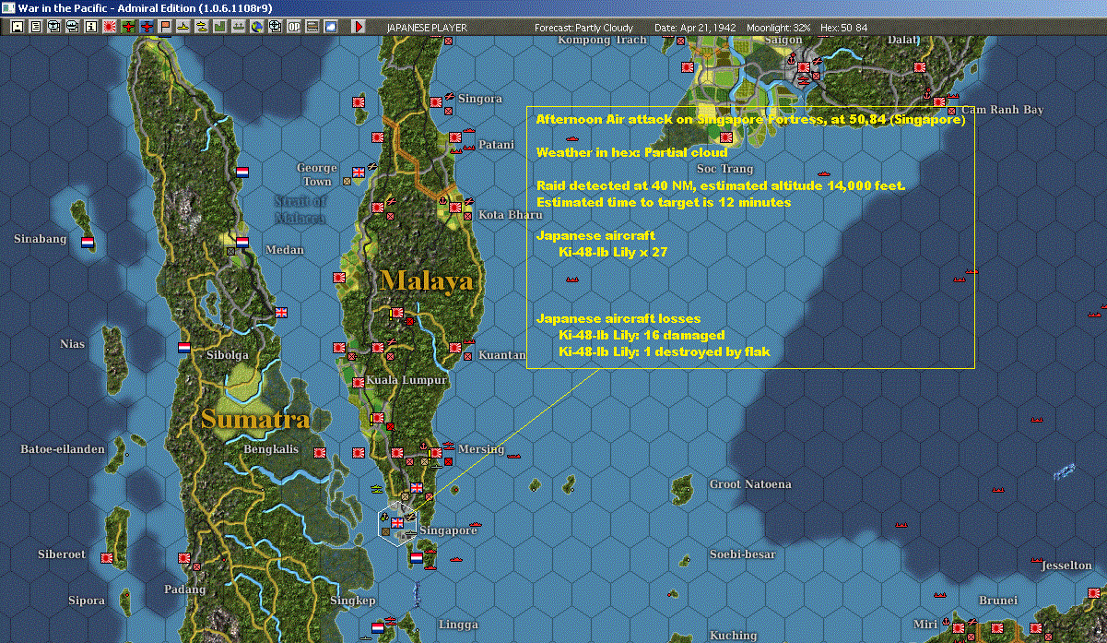Open the green-background aircraft toolbar icon
This screenshot has height=643, width=1107.
127,27
